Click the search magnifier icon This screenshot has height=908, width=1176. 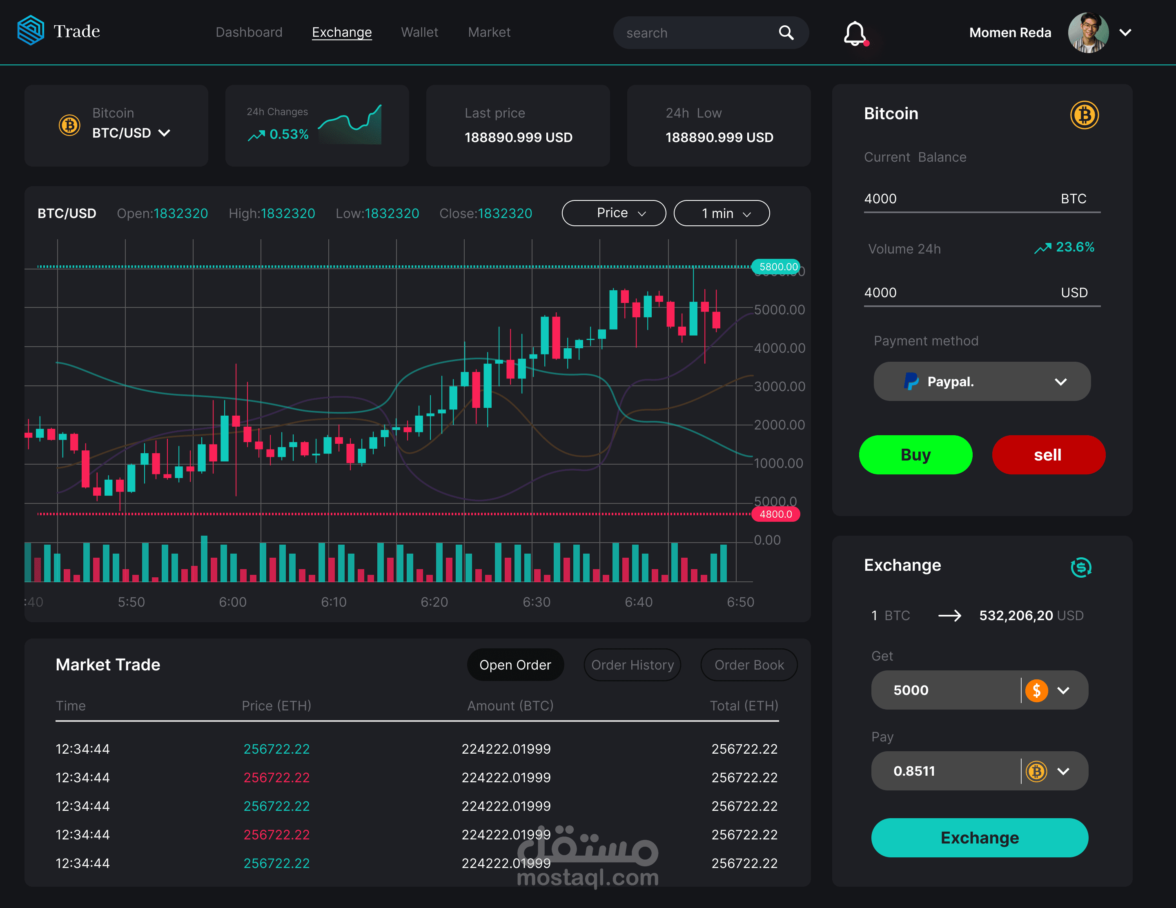[x=786, y=33]
